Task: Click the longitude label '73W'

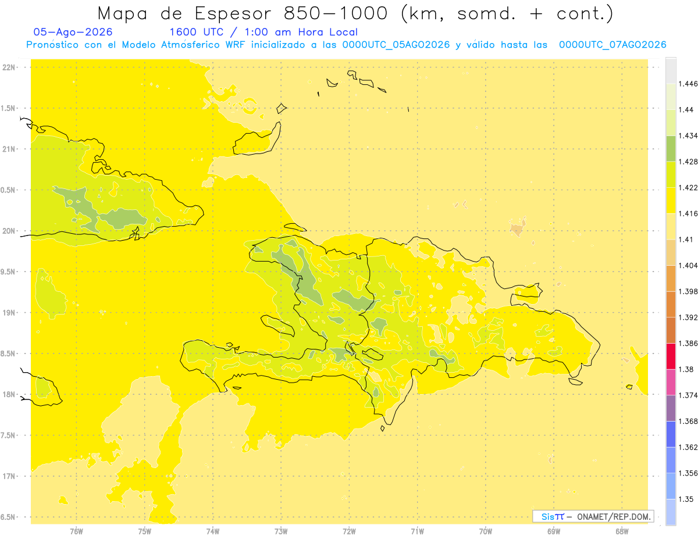Action: pos(281,530)
